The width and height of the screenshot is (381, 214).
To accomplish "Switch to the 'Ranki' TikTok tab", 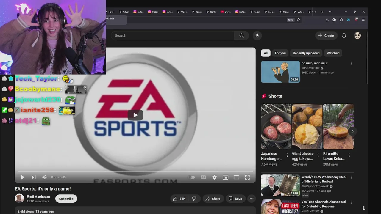I will 212,12.
